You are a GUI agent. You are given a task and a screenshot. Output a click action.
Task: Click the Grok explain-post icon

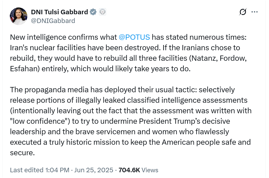point(243,12)
